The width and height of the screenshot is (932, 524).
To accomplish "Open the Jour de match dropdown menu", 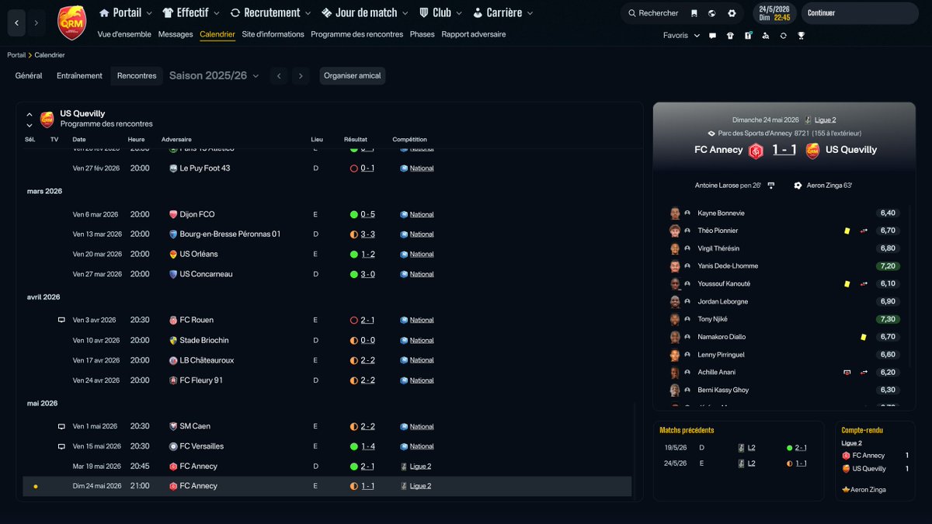I will coord(365,12).
